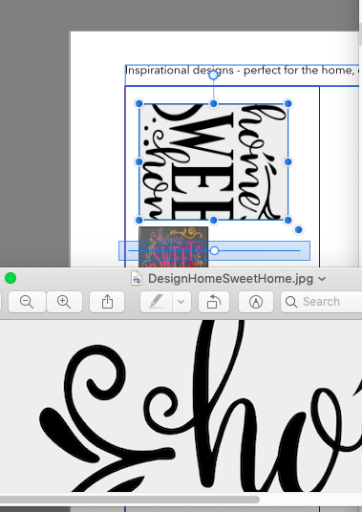Image resolution: width=362 pixels, height=512 pixels.
Task: Click the right-middle edge handle of image
Action: click(x=287, y=161)
